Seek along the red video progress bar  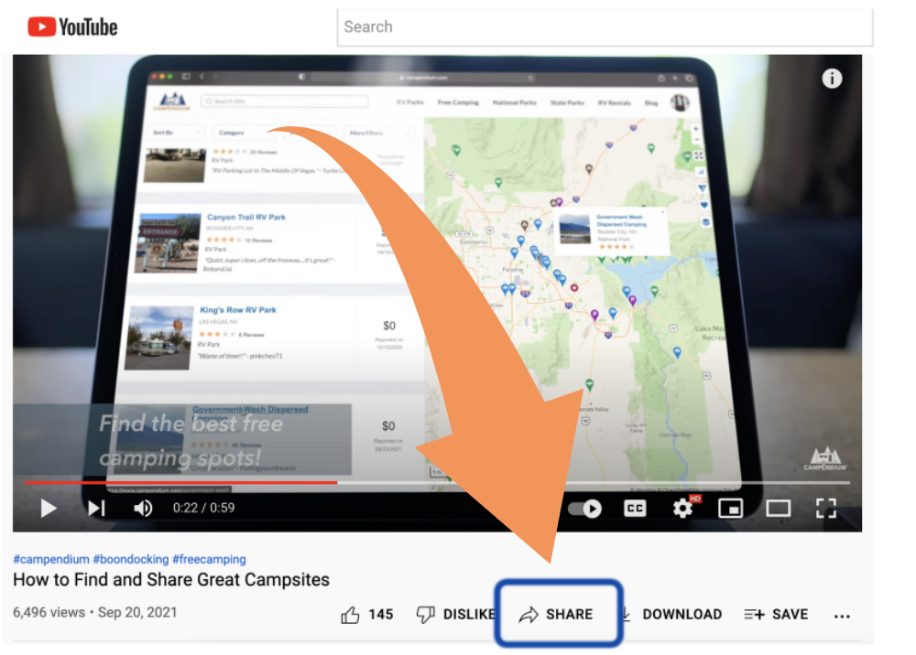[437, 482]
